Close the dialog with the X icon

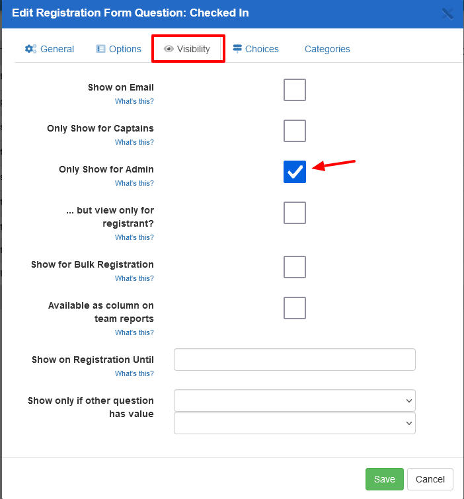(x=447, y=13)
